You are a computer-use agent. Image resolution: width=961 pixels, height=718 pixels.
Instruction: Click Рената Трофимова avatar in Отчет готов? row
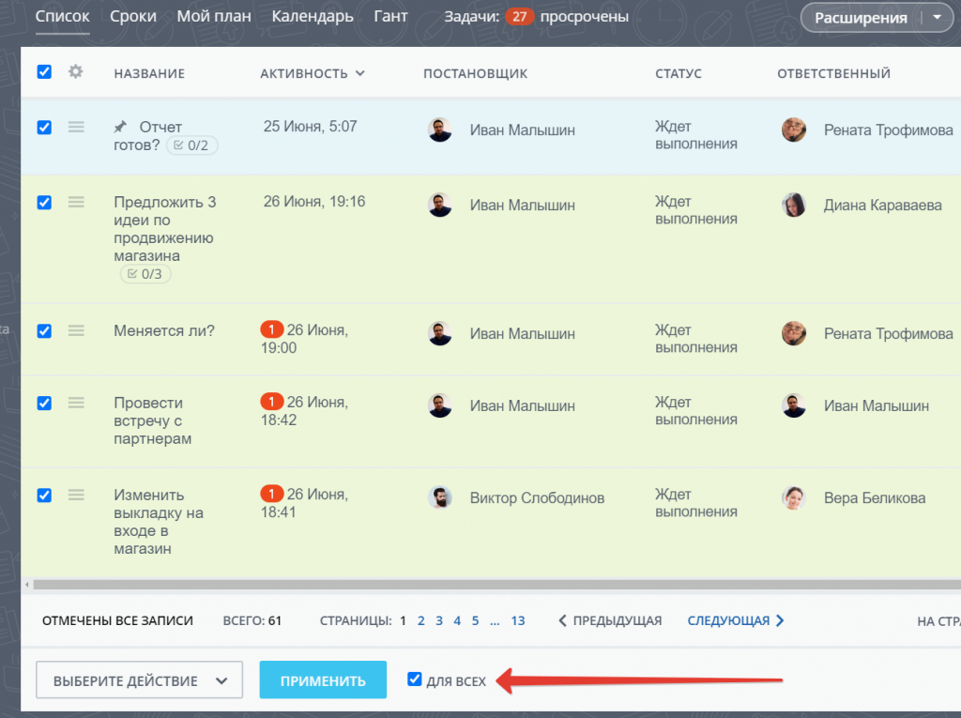point(794,130)
